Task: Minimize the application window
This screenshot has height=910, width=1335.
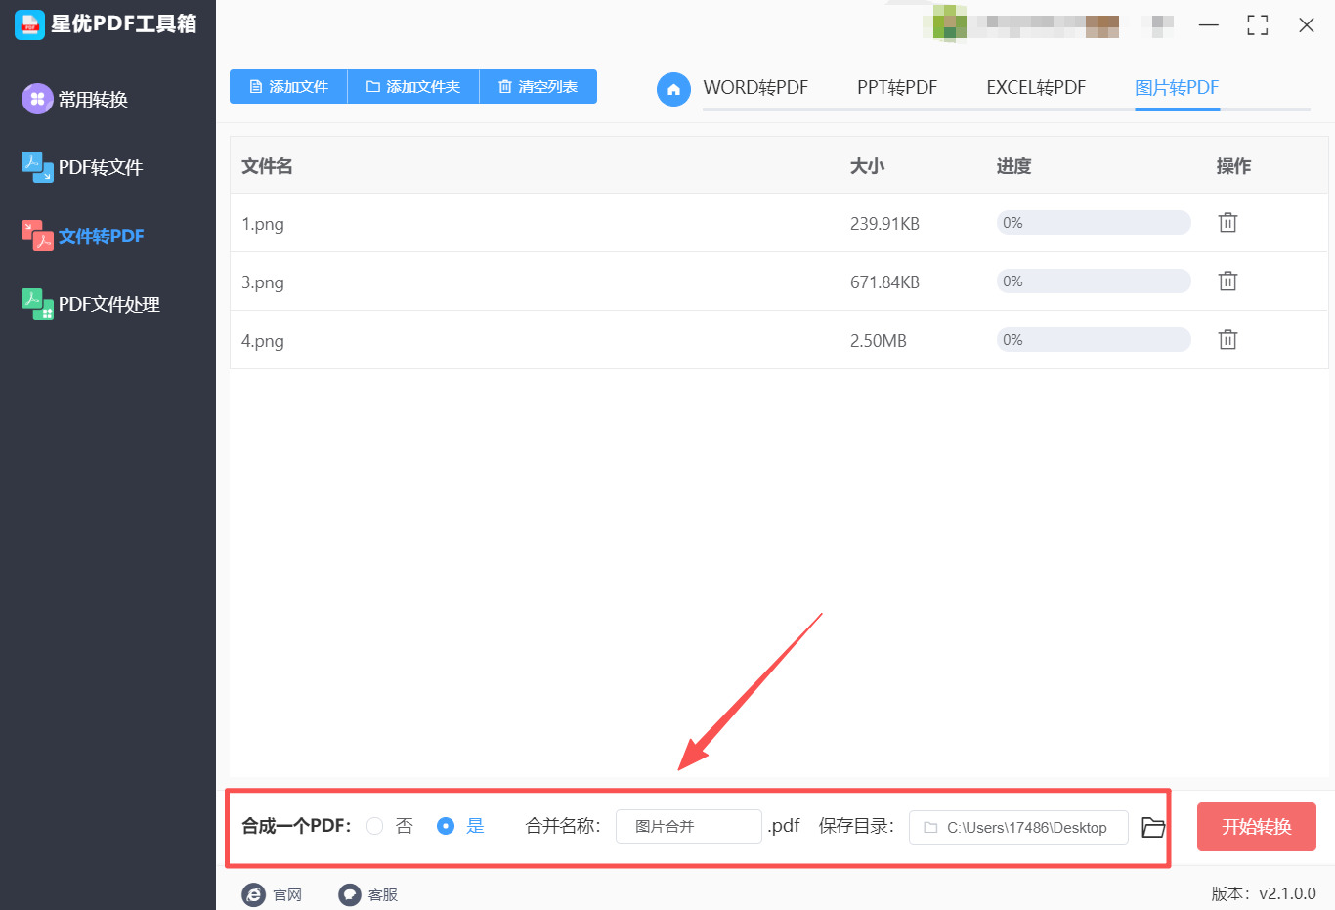Action: (x=1209, y=24)
